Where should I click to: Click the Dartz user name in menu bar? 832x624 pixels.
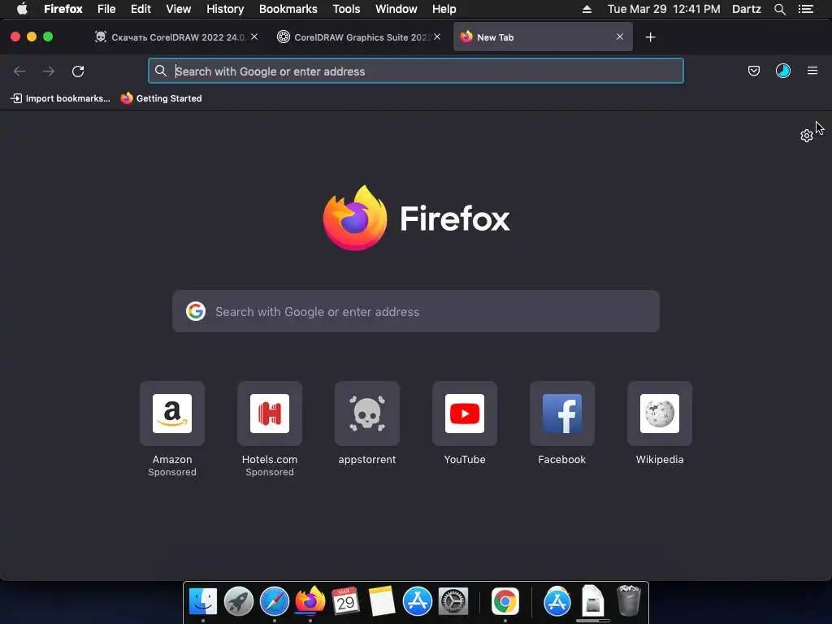[x=747, y=9]
